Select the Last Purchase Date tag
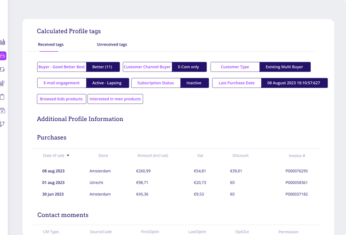 [236, 83]
